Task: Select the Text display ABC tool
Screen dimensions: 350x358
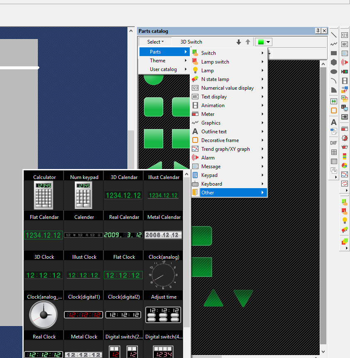Action: click(x=345, y=44)
